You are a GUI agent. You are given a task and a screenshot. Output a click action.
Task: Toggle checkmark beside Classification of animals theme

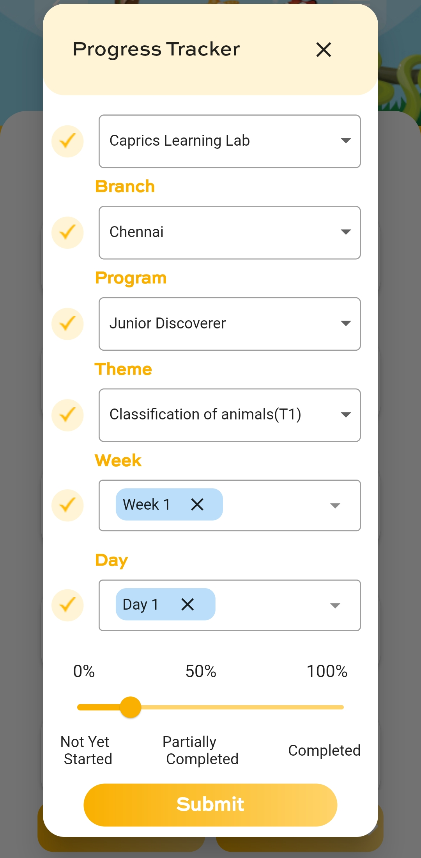(67, 415)
